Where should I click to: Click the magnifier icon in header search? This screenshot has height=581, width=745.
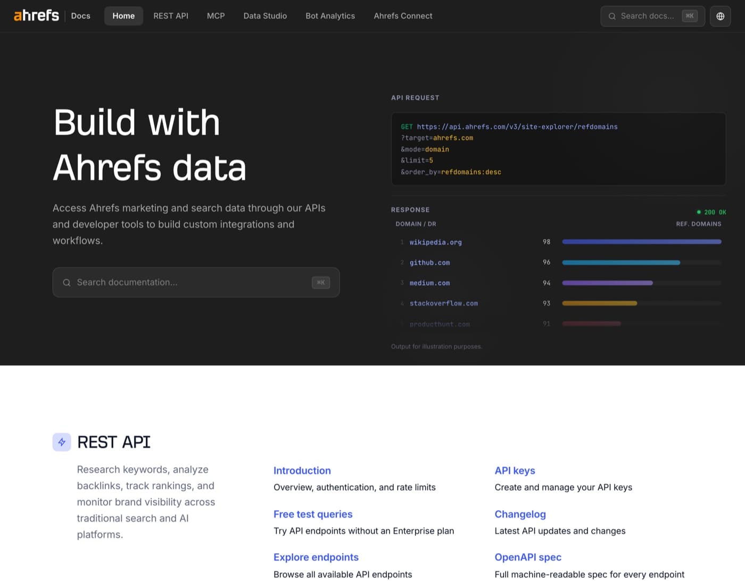click(612, 16)
